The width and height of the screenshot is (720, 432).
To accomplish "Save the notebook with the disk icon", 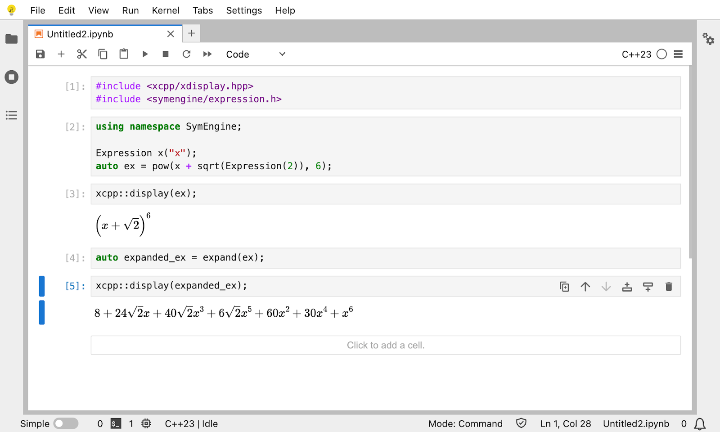I will tap(40, 54).
